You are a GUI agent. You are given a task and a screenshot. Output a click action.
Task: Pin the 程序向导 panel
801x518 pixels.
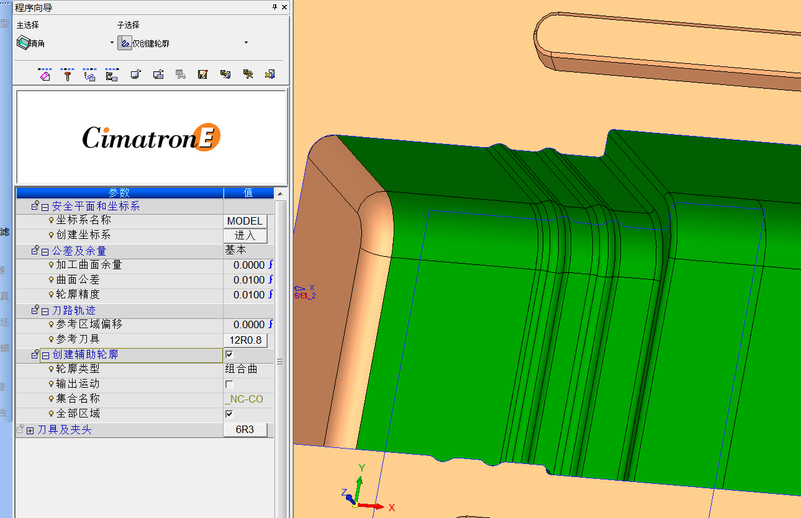[x=275, y=7]
